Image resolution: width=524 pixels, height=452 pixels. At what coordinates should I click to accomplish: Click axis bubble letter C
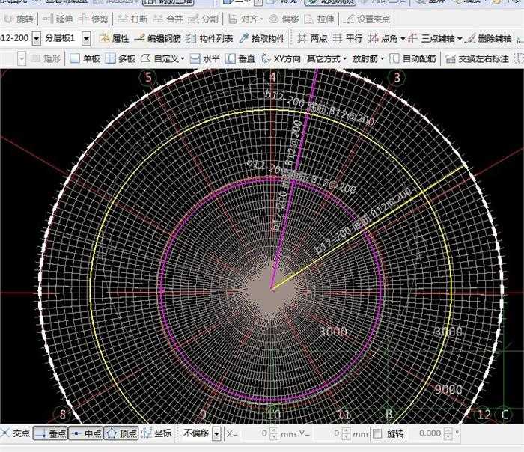tap(505, 415)
